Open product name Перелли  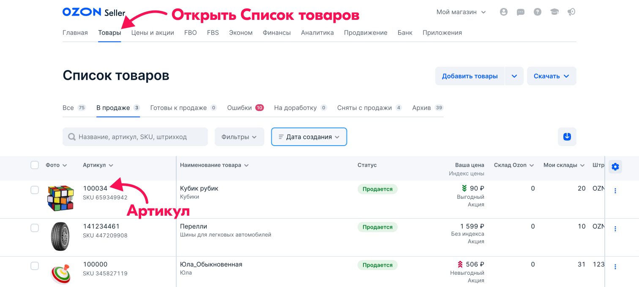click(194, 226)
